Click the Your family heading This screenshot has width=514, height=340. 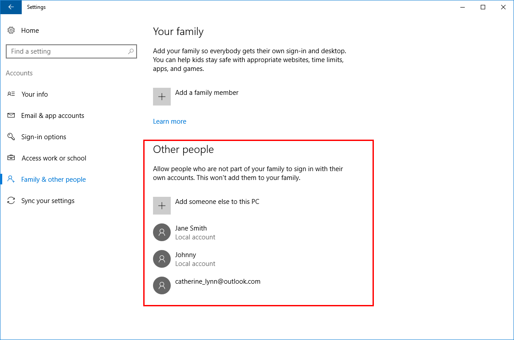[178, 31]
